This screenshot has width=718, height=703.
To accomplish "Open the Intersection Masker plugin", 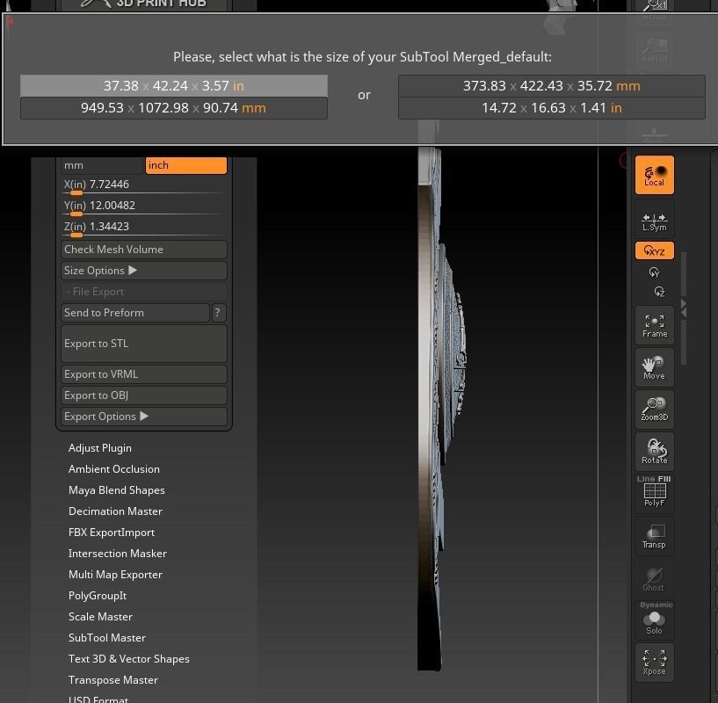I will coord(117,554).
